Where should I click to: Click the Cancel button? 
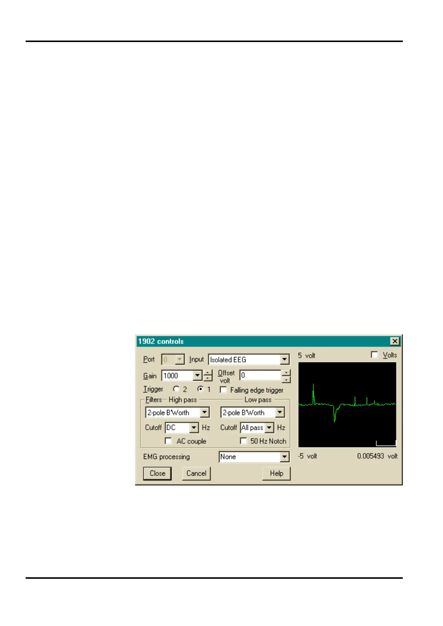[196, 473]
